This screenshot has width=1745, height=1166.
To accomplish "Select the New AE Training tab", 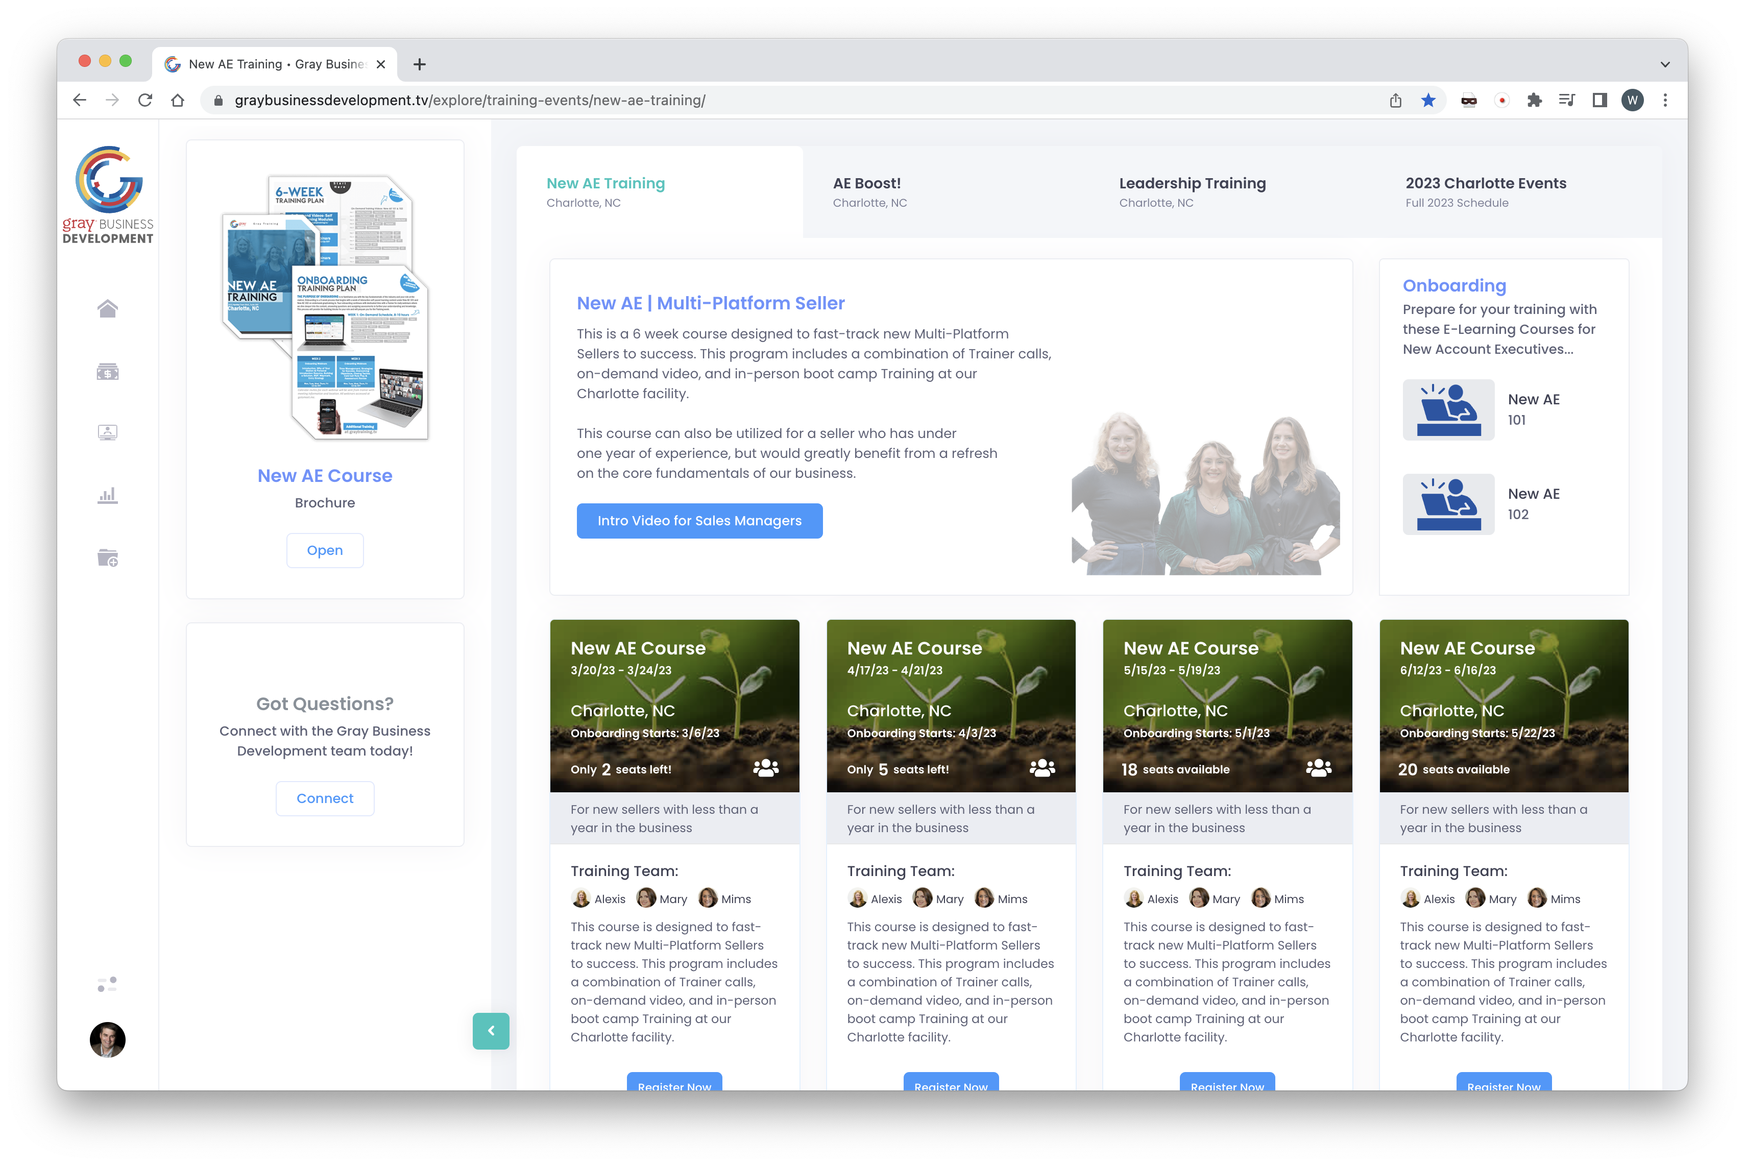I will (x=660, y=192).
